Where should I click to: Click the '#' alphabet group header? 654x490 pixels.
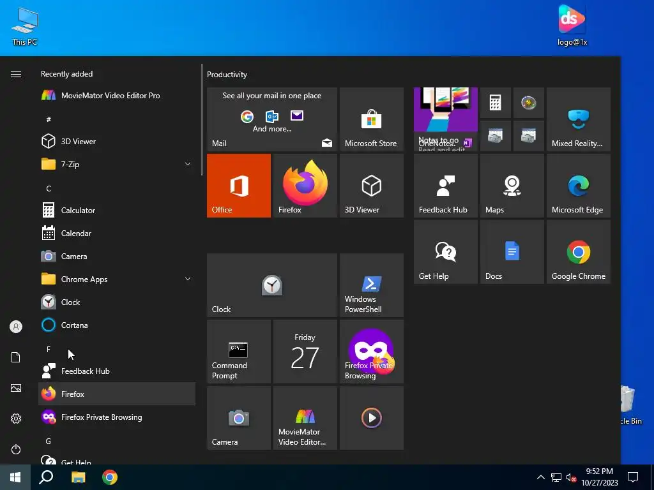tap(49, 119)
